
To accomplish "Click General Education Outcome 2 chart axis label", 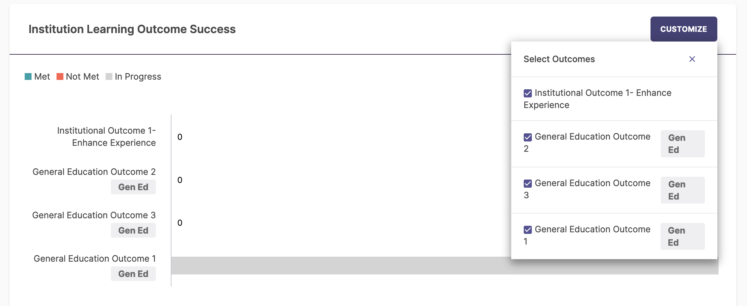I will (x=94, y=172).
